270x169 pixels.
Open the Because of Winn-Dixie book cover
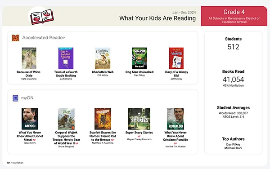coord(29,58)
